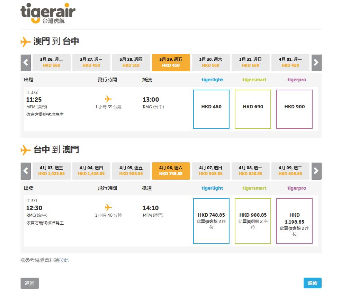This screenshot has width=350, height=297.
Task: Switch to the 3月30 週六 date tab
Action: [x=210, y=62]
